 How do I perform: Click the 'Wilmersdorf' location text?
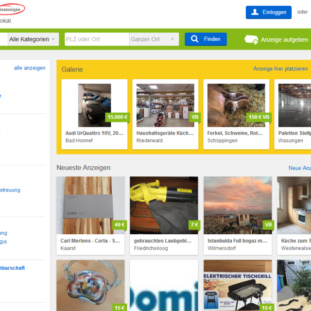[x=222, y=248]
